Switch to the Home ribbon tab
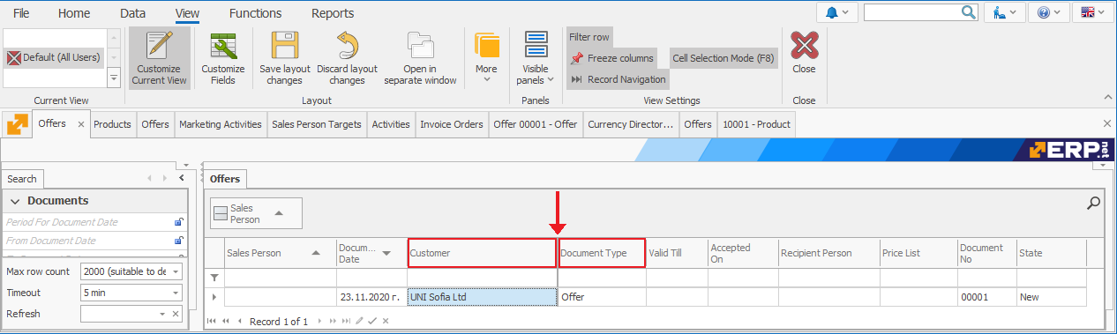Image resolution: width=1117 pixels, height=334 pixels. click(x=74, y=13)
